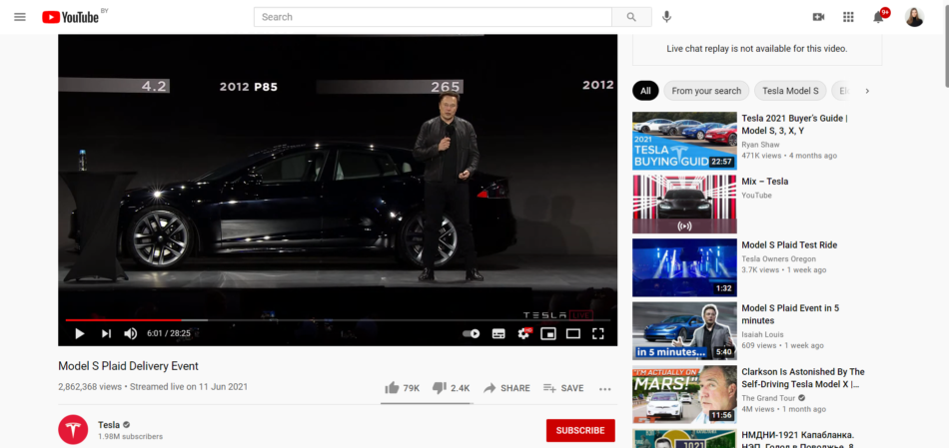Open the create video camera icon
949x448 pixels.
(x=818, y=17)
